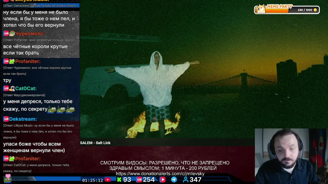This screenshot has height=184, width=328.
Task: Click the YouTube icon beside the timer
Action: tap(108, 180)
